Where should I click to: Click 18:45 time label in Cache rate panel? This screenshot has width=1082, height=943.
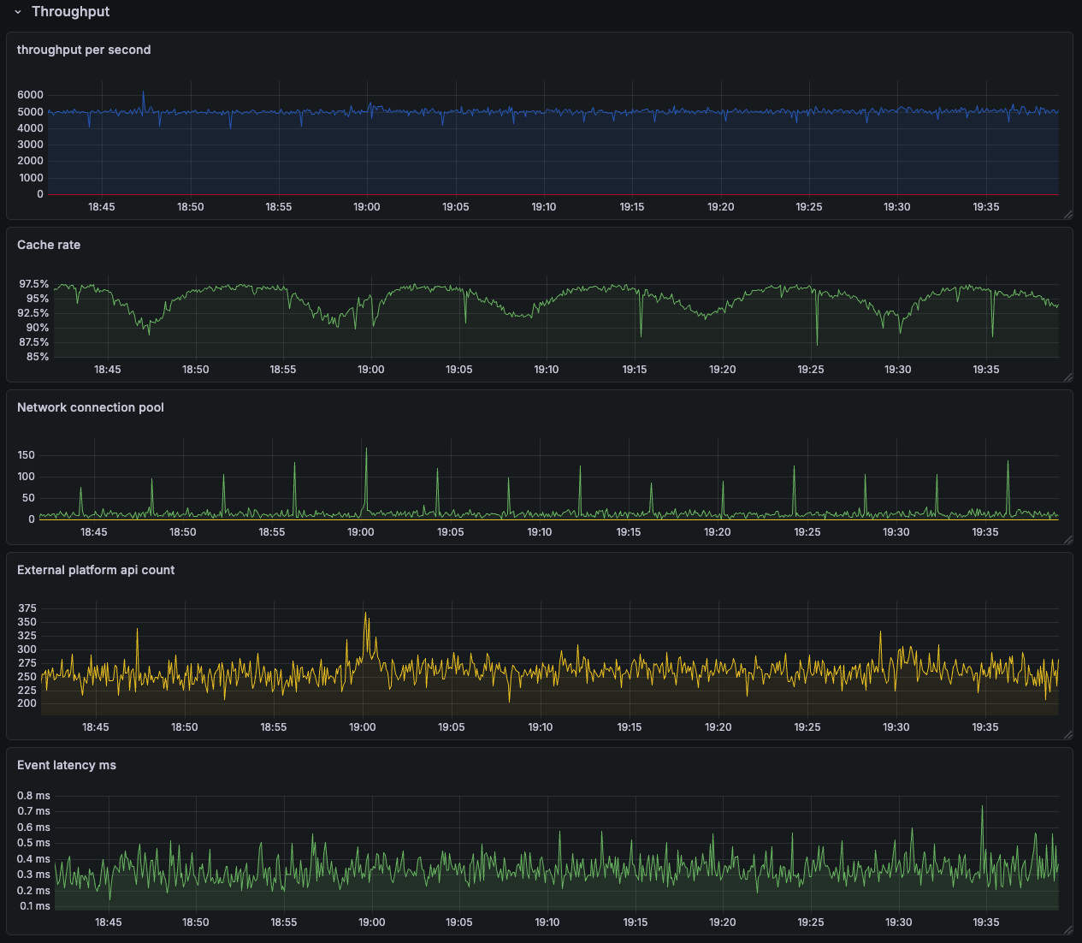coord(108,370)
